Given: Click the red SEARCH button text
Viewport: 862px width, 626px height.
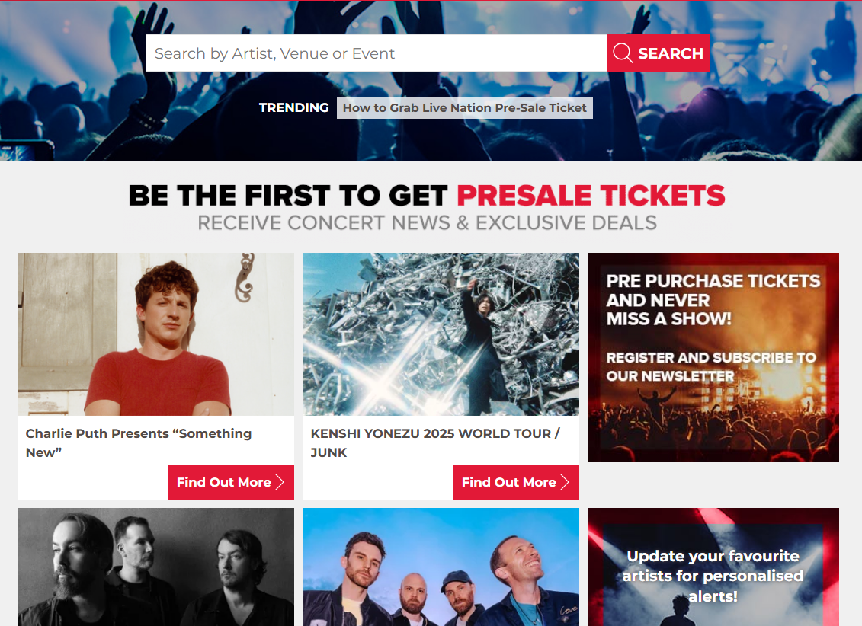Looking at the screenshot, I should click(670, 53).
